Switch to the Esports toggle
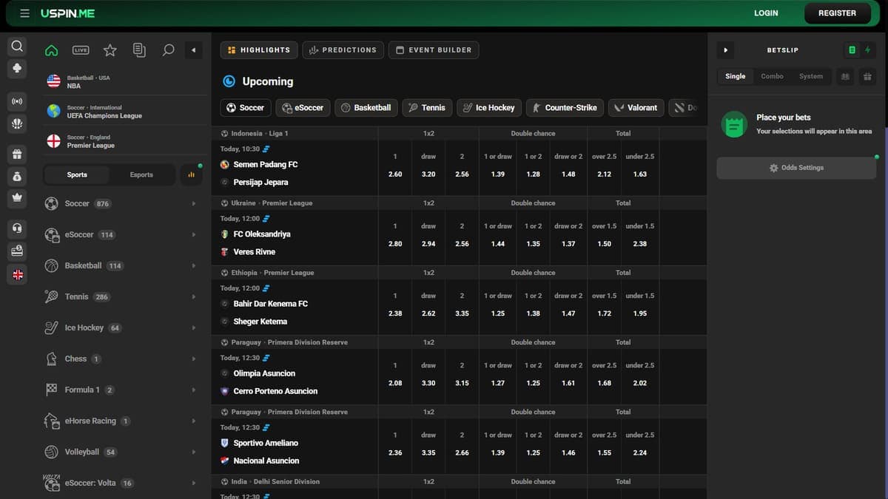 (x=141, y=175)
